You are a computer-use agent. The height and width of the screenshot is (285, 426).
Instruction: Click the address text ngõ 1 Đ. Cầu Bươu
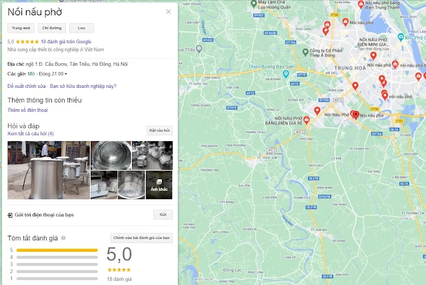[x=77, y=64]
